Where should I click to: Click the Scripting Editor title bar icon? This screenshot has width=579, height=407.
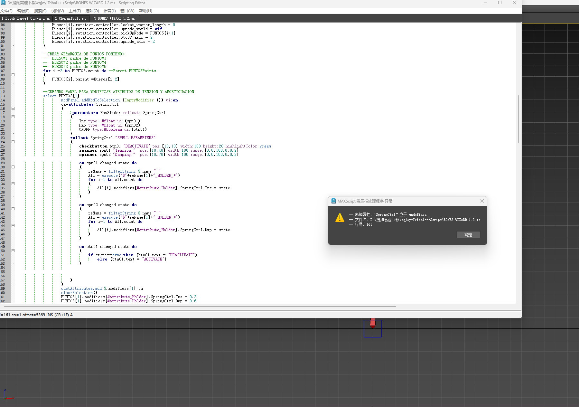pos(3,3)
